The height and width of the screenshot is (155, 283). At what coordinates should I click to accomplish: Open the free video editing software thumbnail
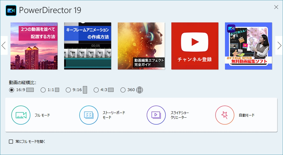click(248, 46)
